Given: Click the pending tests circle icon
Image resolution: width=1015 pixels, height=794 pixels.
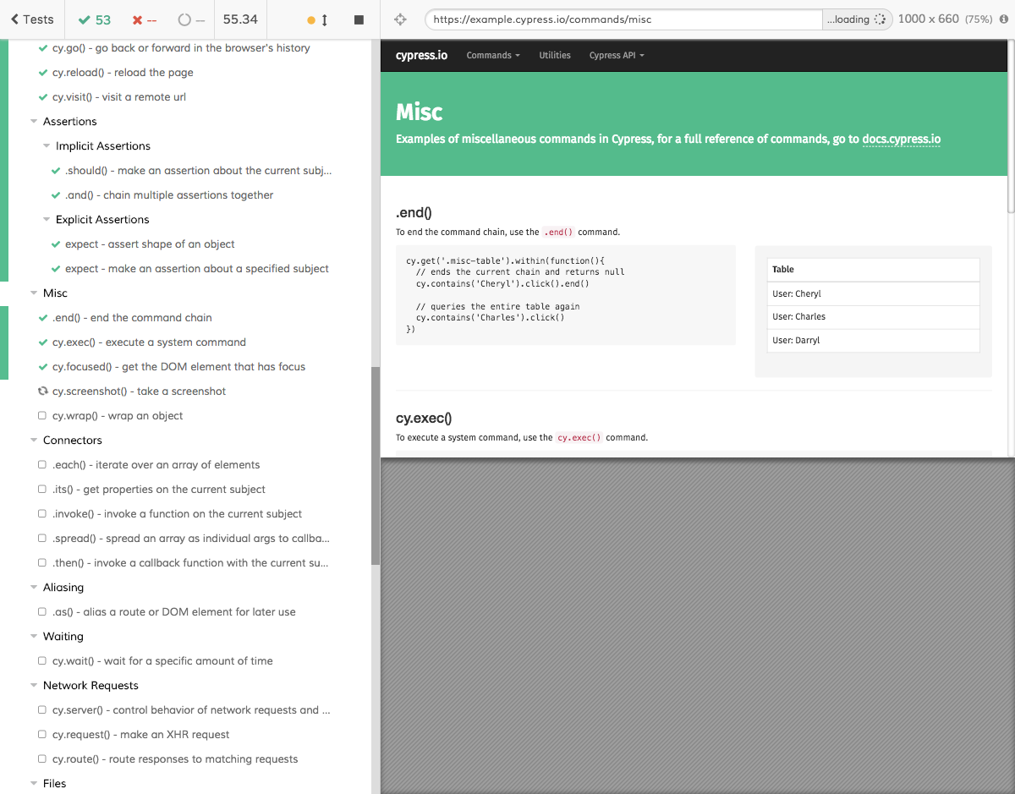Looking at the screenshot, I should [184, 19].
